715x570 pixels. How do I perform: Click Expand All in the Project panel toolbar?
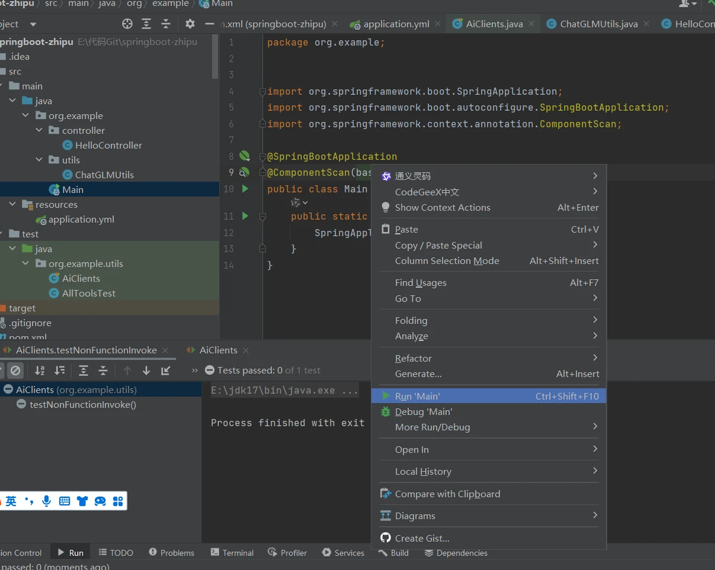point(146,24)
